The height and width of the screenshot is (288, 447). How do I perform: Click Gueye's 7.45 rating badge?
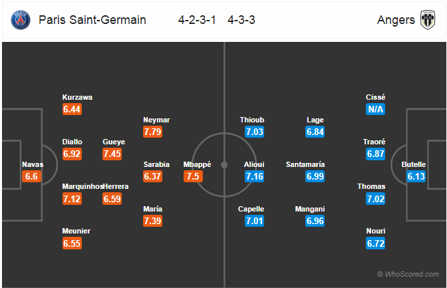click(112, 154)
